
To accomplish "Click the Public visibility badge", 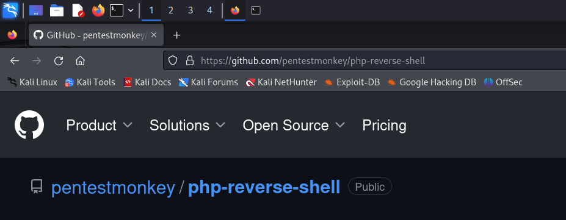I will click(x=369, y=186).
